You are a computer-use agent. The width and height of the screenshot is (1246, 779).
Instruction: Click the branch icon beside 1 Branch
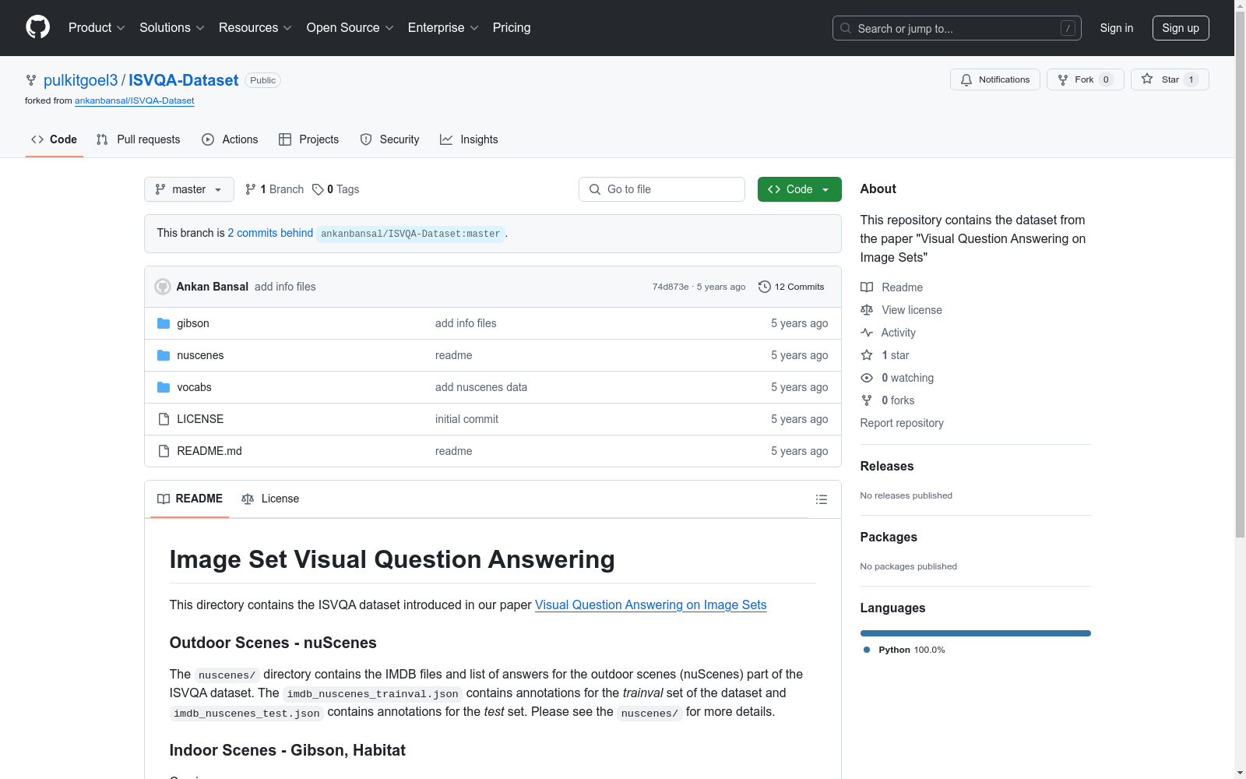click(x=251, y=189)
